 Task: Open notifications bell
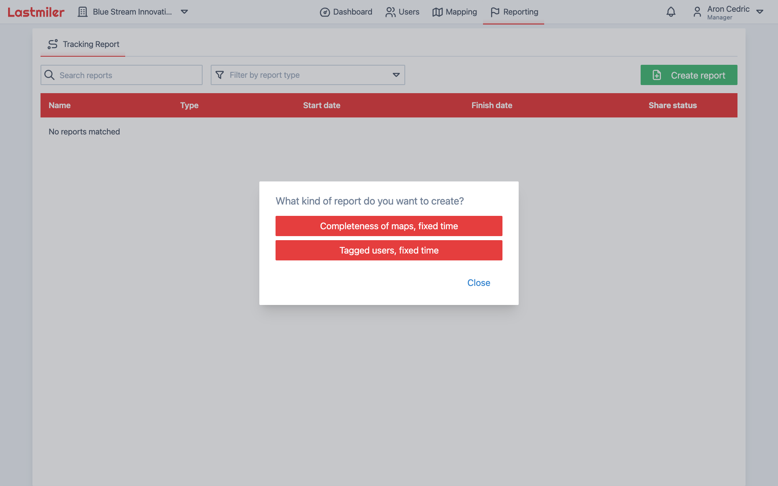[671, 12]
